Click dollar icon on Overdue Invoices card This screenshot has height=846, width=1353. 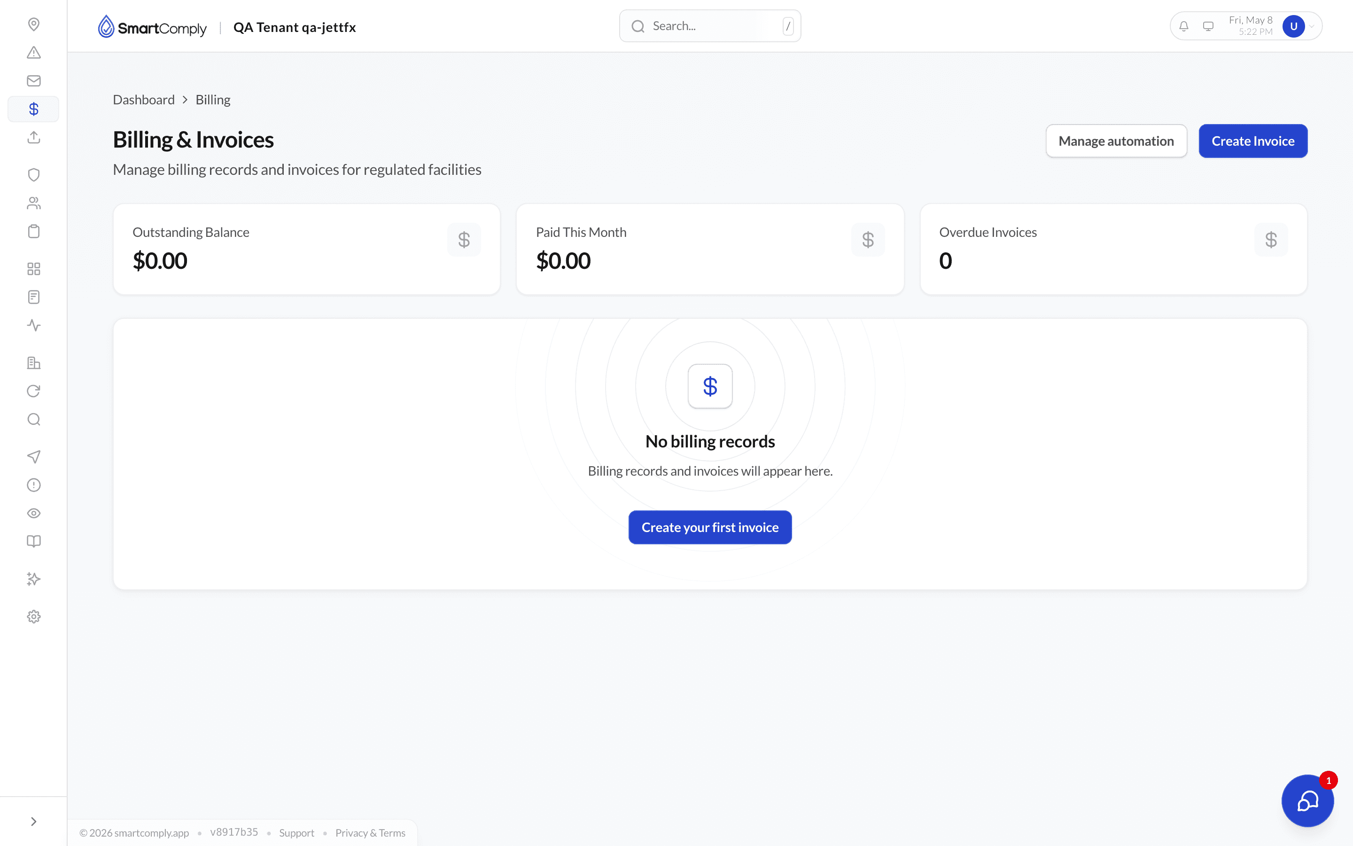pyautogui.click(x=1271, y=240)
